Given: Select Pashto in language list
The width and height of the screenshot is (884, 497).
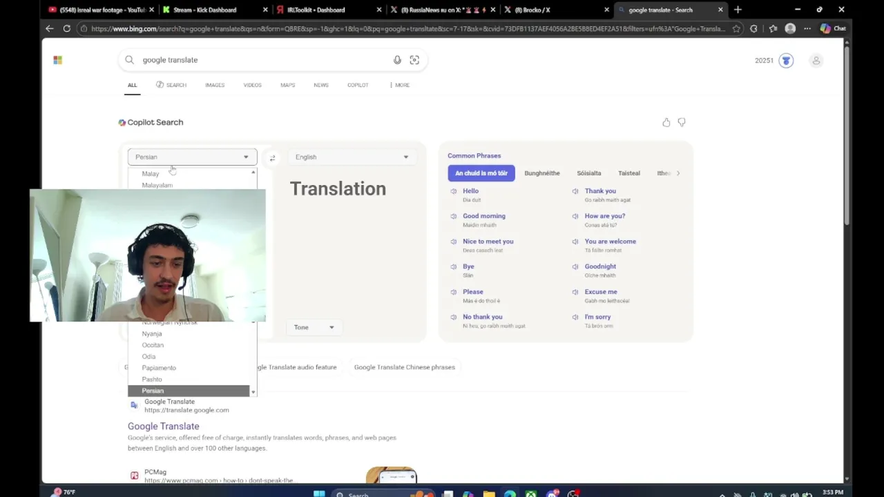Looking at the screenshot, I should pos(189,379).
